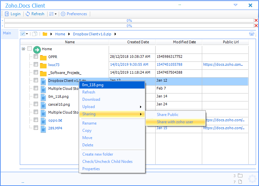Click the green arrow Home icon
This screenshot has width=259, height=186.
coord(37,50)
